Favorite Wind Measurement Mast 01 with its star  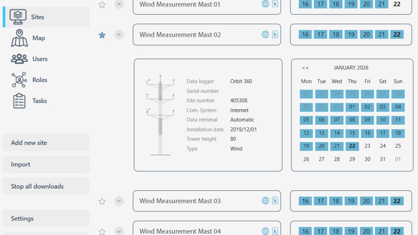tap(102, 5)
